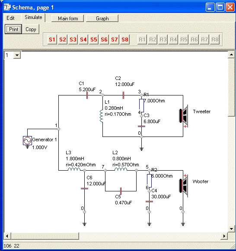Click the Main form button
Screen dimensions: 236x251
click(68, 19)
